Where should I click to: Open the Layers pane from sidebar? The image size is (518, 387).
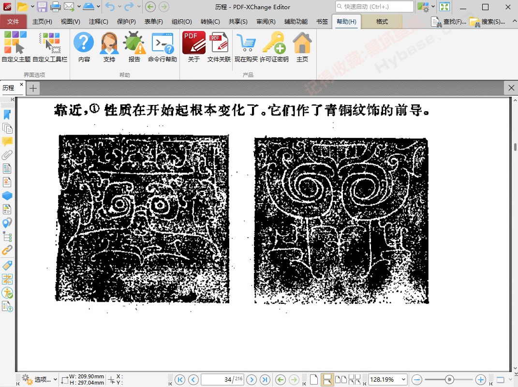7,195
